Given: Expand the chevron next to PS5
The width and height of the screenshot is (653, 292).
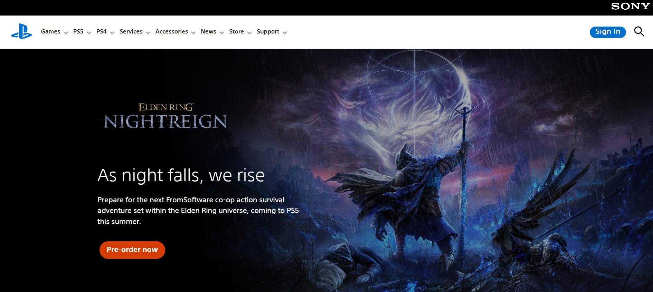Looking at the screenshot, I should (x=89, y=33).
